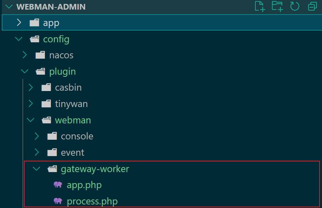Collapse the webman folder chevron
The image size is (322, 208).
tap(31, 120)
